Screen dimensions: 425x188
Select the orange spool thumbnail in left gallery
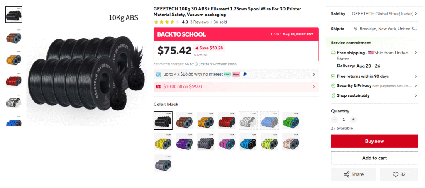14,59
